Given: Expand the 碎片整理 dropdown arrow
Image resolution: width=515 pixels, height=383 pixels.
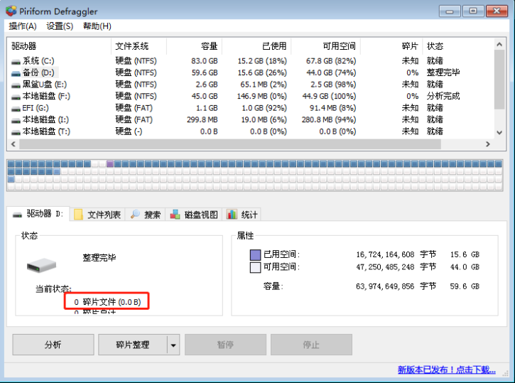Looking at the screenshot, I should click(x=173, y=345).
